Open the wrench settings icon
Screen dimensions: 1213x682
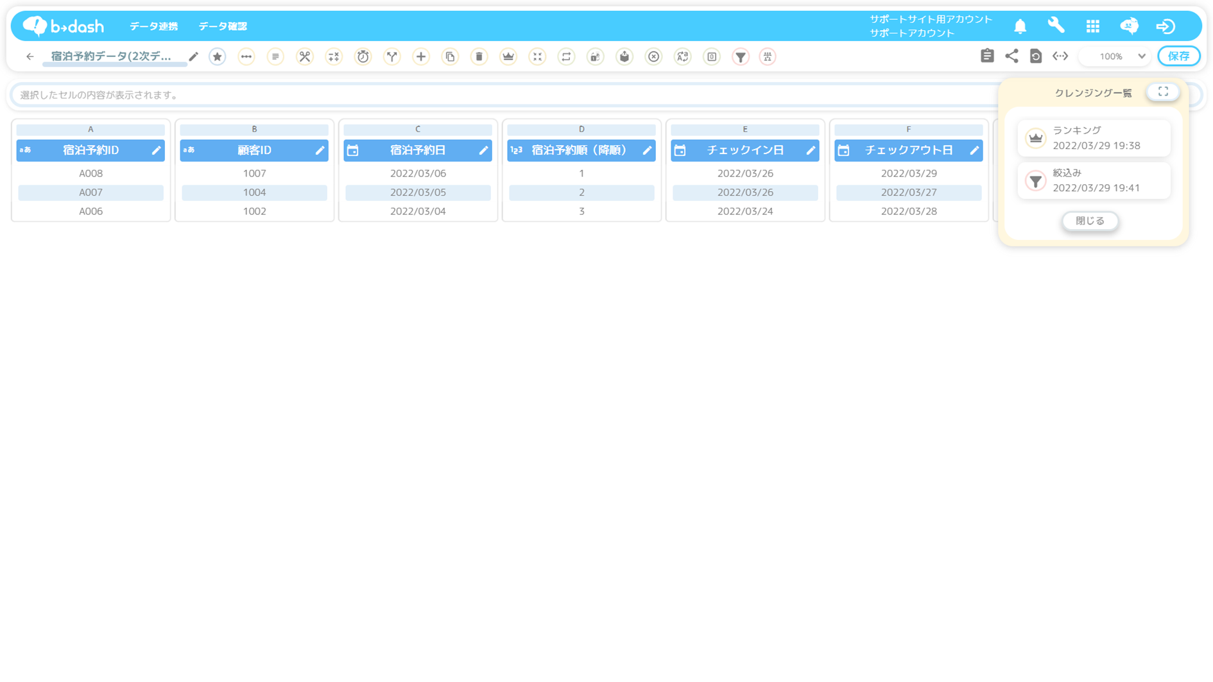pos(1056,26)
